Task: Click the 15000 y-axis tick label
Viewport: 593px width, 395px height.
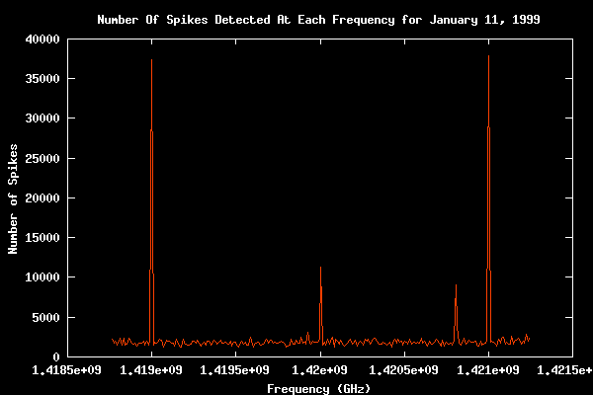Action: click(42, 238)
